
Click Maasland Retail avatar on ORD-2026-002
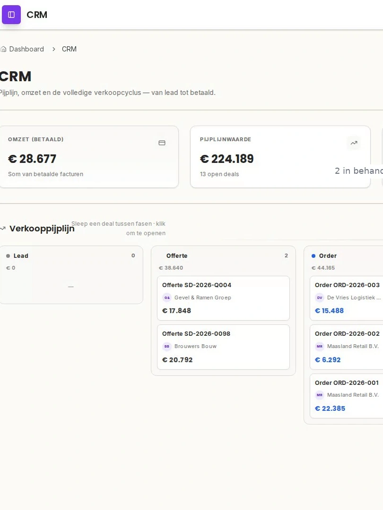click(320, 347)
